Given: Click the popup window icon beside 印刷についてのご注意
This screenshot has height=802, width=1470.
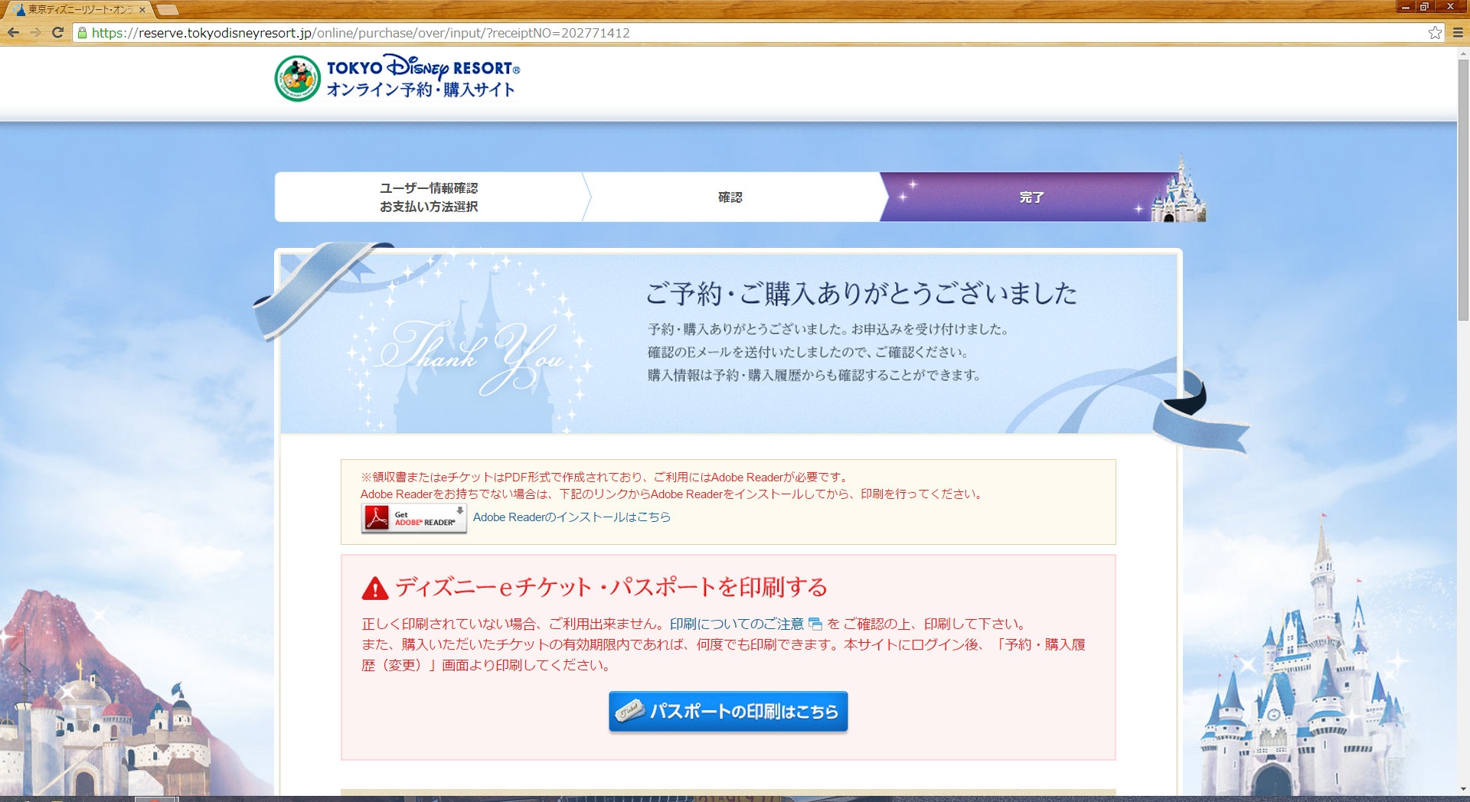Looking at the screenshot, I should click(815, 624).
